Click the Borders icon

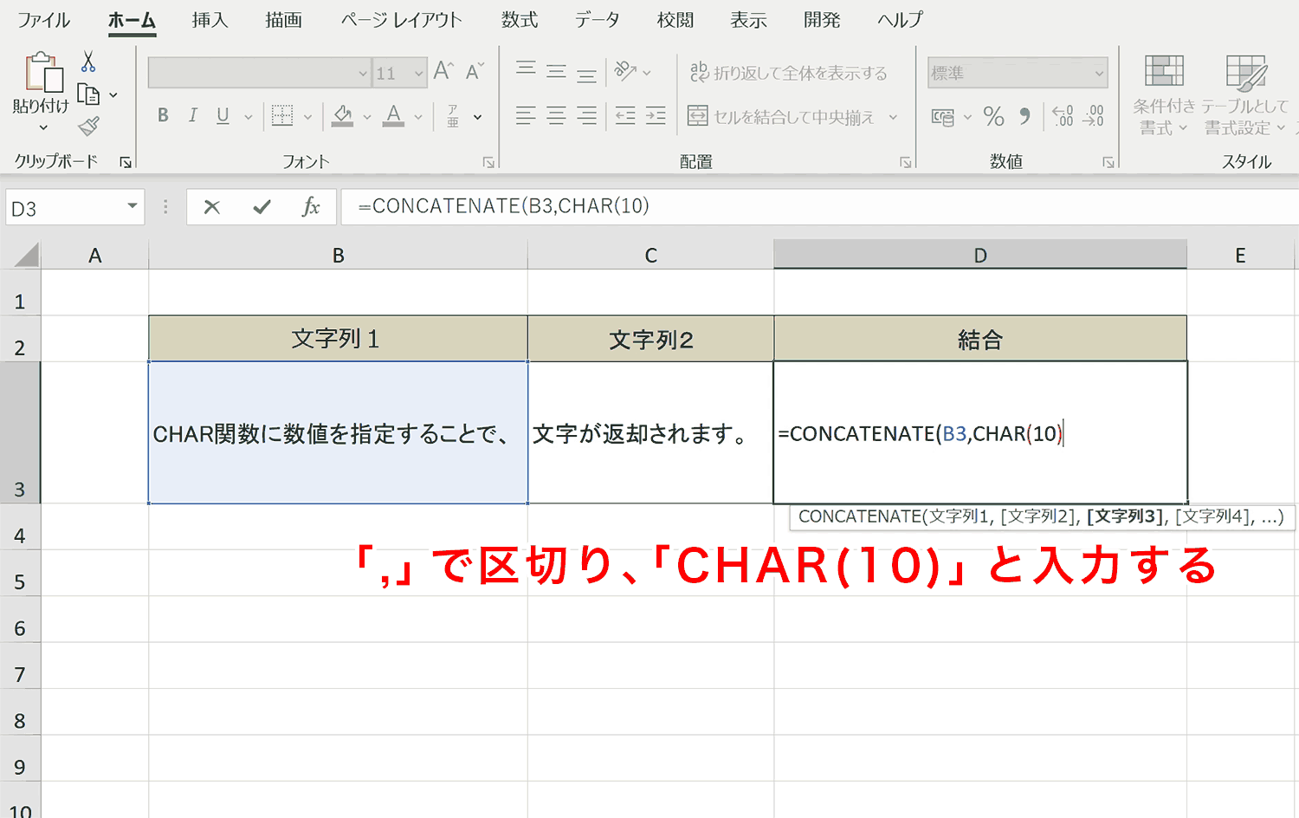(282, 115)
